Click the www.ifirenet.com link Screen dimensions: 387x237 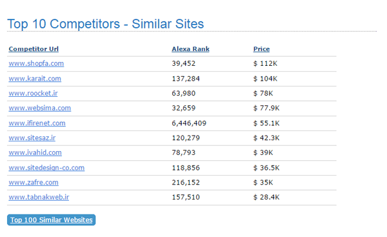point(37,123)
